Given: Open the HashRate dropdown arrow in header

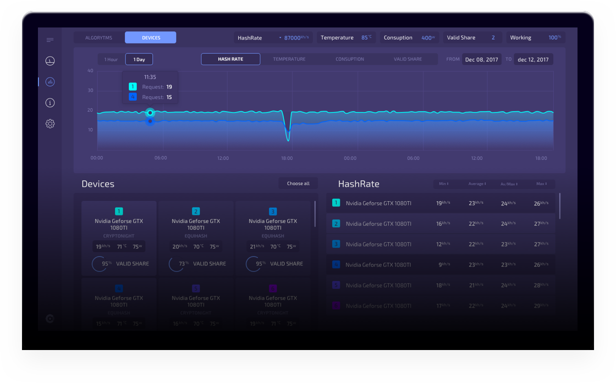Looking at the screenshot, I should [x=280, y=38].
